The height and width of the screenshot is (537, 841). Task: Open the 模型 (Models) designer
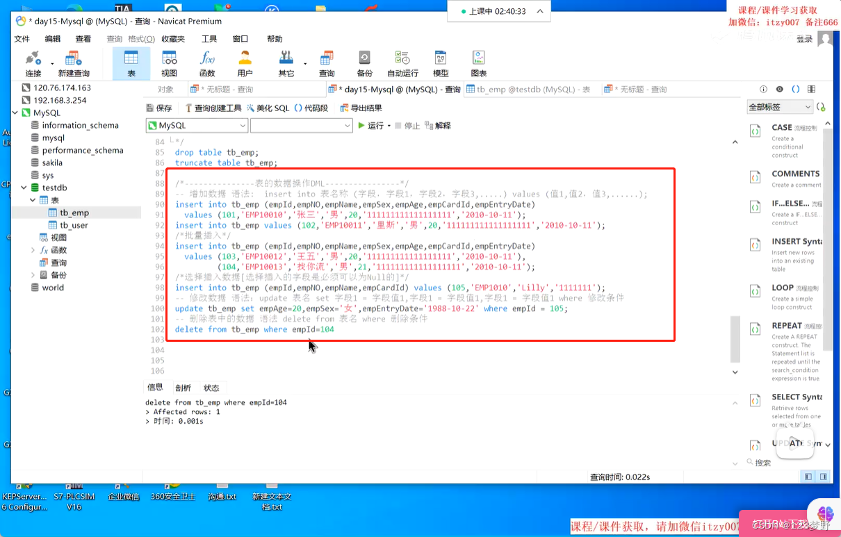[441, 63]
